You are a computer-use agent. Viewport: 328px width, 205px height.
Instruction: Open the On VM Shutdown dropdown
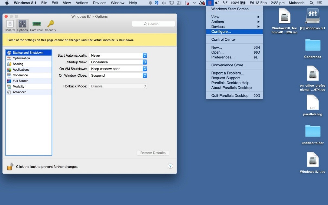coord(118,69)
